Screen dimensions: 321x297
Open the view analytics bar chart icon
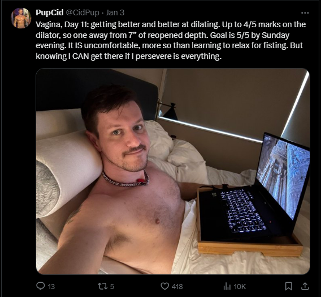coord(227,286)
